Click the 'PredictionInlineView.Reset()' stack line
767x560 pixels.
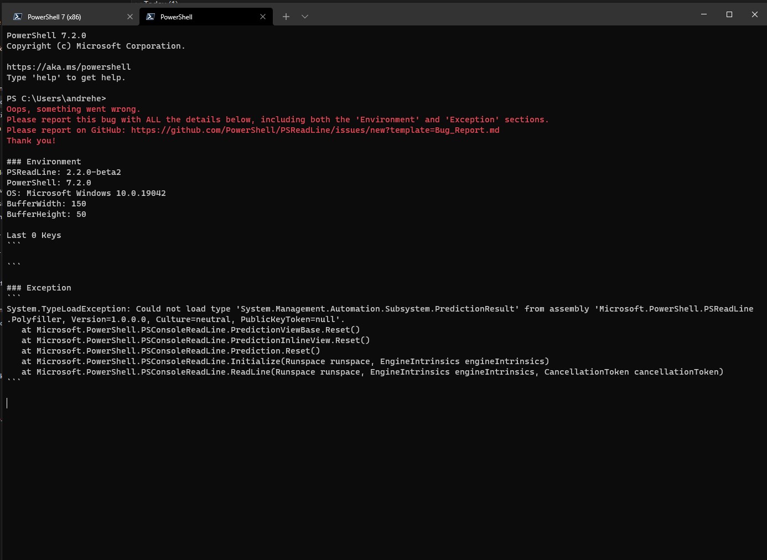coord(196,340)
